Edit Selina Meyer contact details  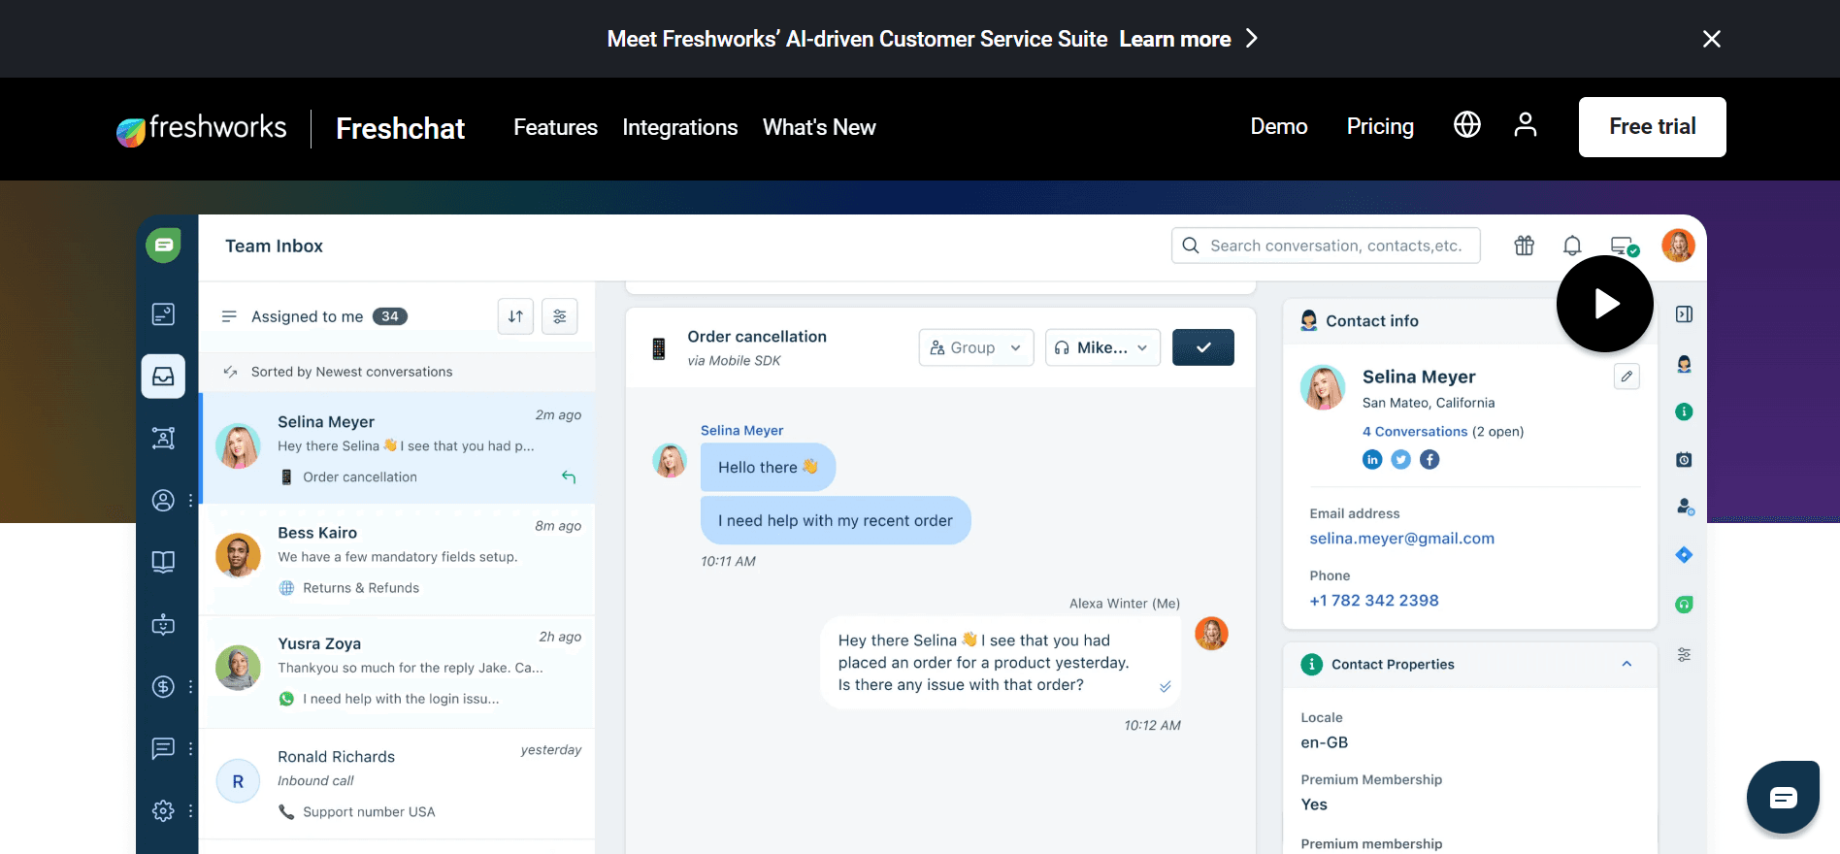[x=1626, y=376]
